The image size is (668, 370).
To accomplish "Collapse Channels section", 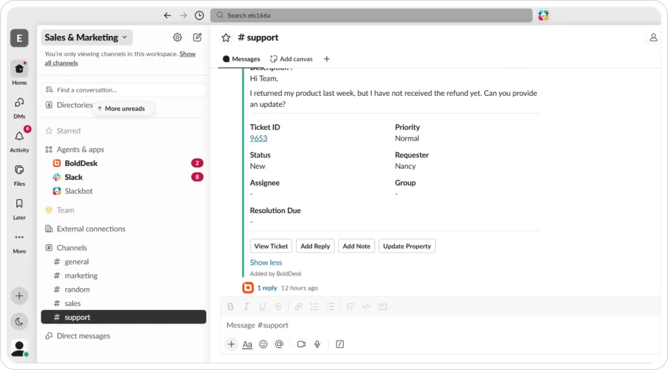I will (x=72, y=248).
